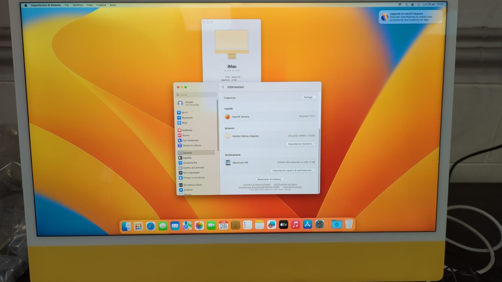Launch FaceTime from the Dock

(211, 225)
